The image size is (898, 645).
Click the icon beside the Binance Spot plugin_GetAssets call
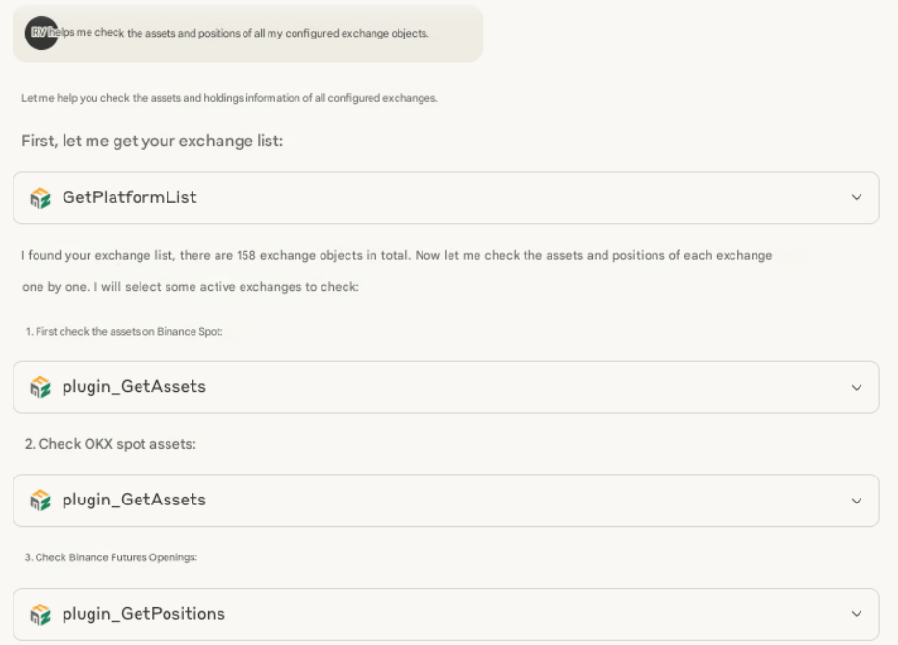coord(40,387)
